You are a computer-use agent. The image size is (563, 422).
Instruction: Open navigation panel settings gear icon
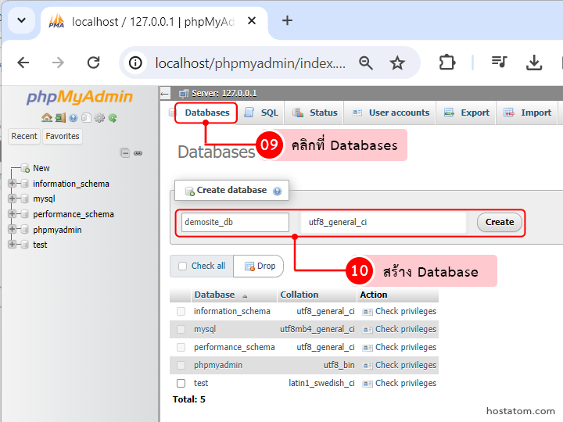point(99,118)
